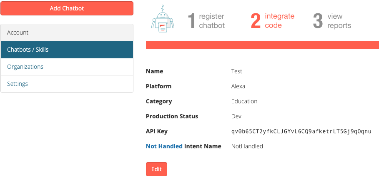Switch to step 2 integrate code
The width and height of the screenshot is (379, 185).
tap(273, 21)
